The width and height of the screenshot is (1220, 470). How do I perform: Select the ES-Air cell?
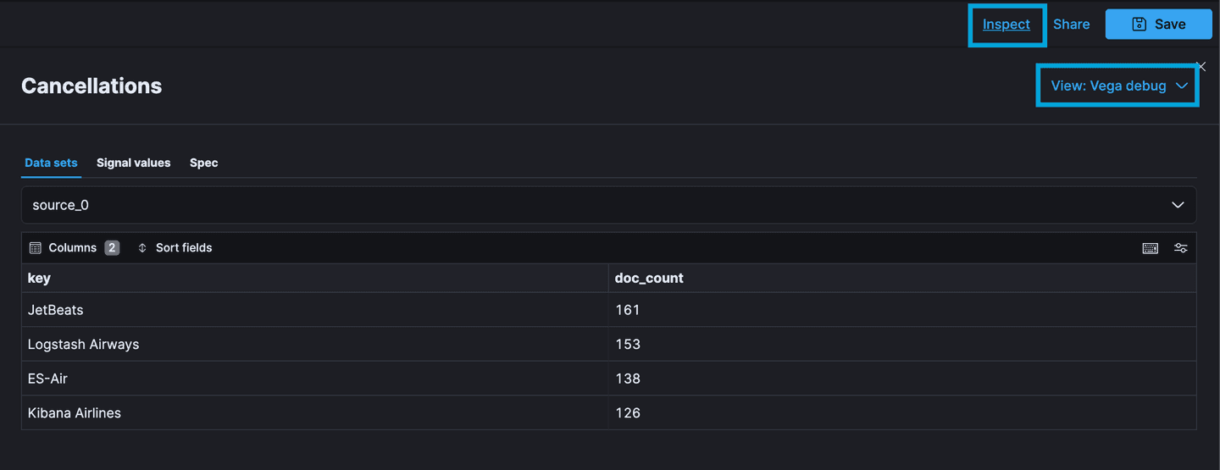click(47, 379)
